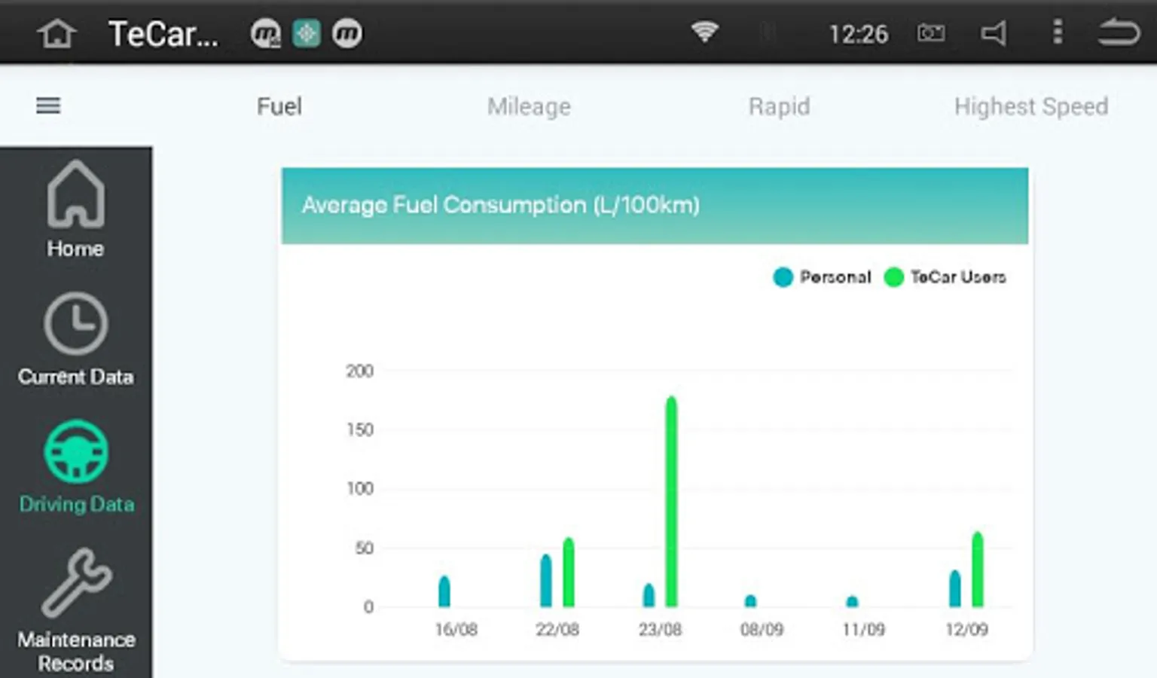Select the tall green 23/08 bar
The height and width of the screenshot is (678, 1157).
(x=671, y=502)
